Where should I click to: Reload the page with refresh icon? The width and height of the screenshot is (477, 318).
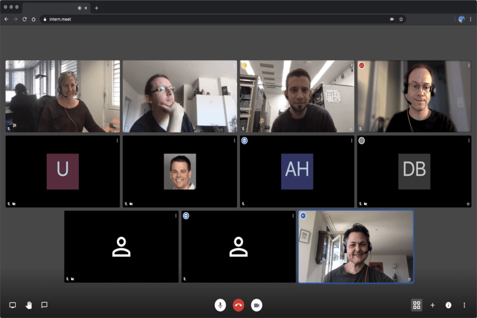[24, 19]
